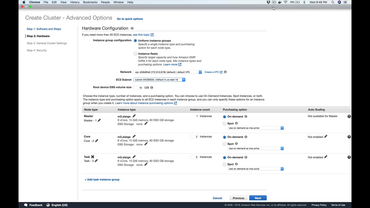The height and width of the screenshot is (208, 370).
Task: Show Spot info for Master row
Action: point(236,123)
